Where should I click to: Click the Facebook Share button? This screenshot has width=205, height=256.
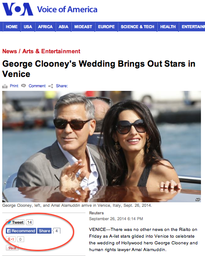[x=44, y=230]
